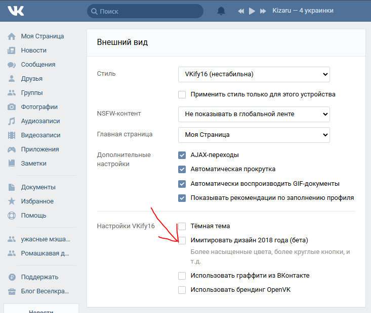Uncheck Автоматически воспроизводить GIF-документы
The image size is (371, 313).
coord(182,184)
